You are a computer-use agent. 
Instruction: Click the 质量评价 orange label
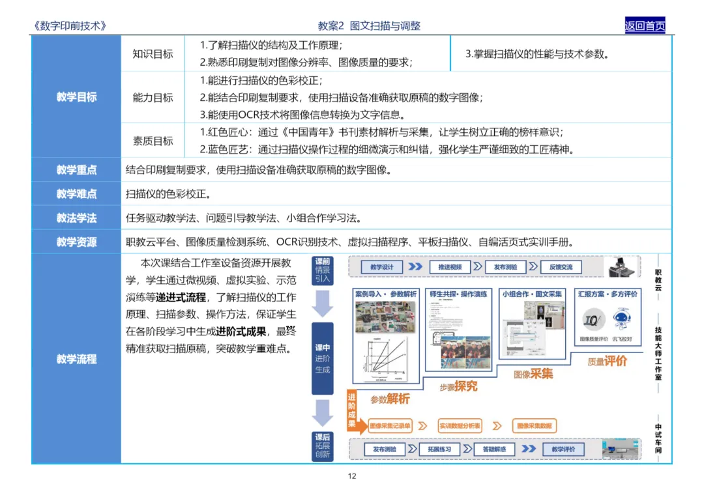pyautogui.click(x=607, y=361)
